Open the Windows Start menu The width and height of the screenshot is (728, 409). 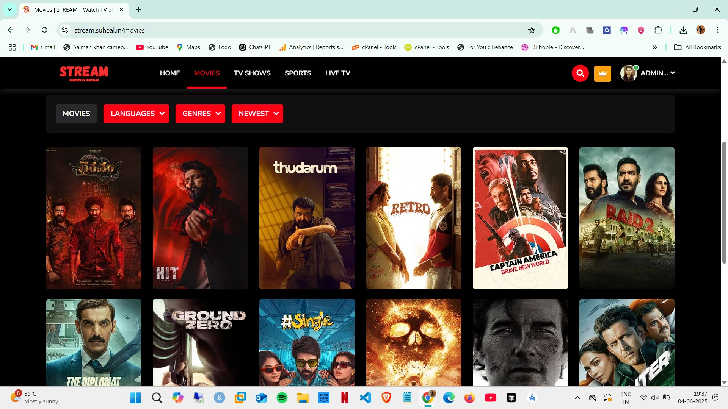coord(135,398)
